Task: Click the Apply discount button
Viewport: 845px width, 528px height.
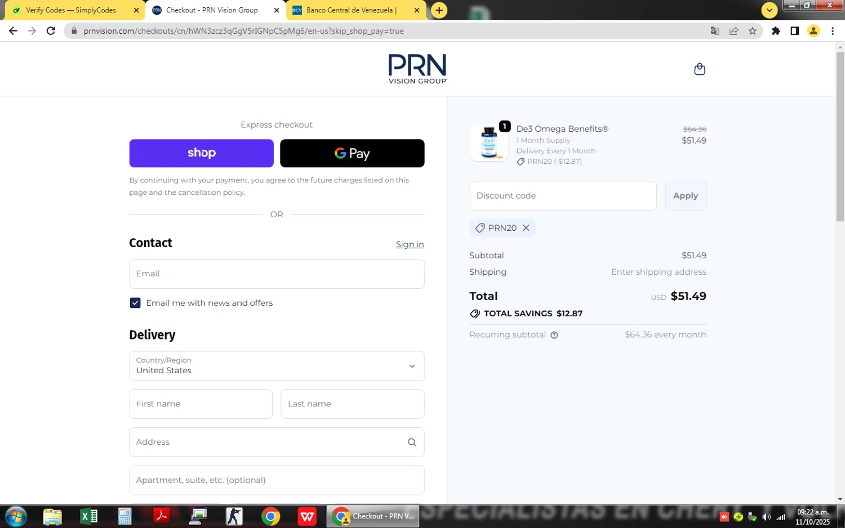Action: click(x=686, y=196)
